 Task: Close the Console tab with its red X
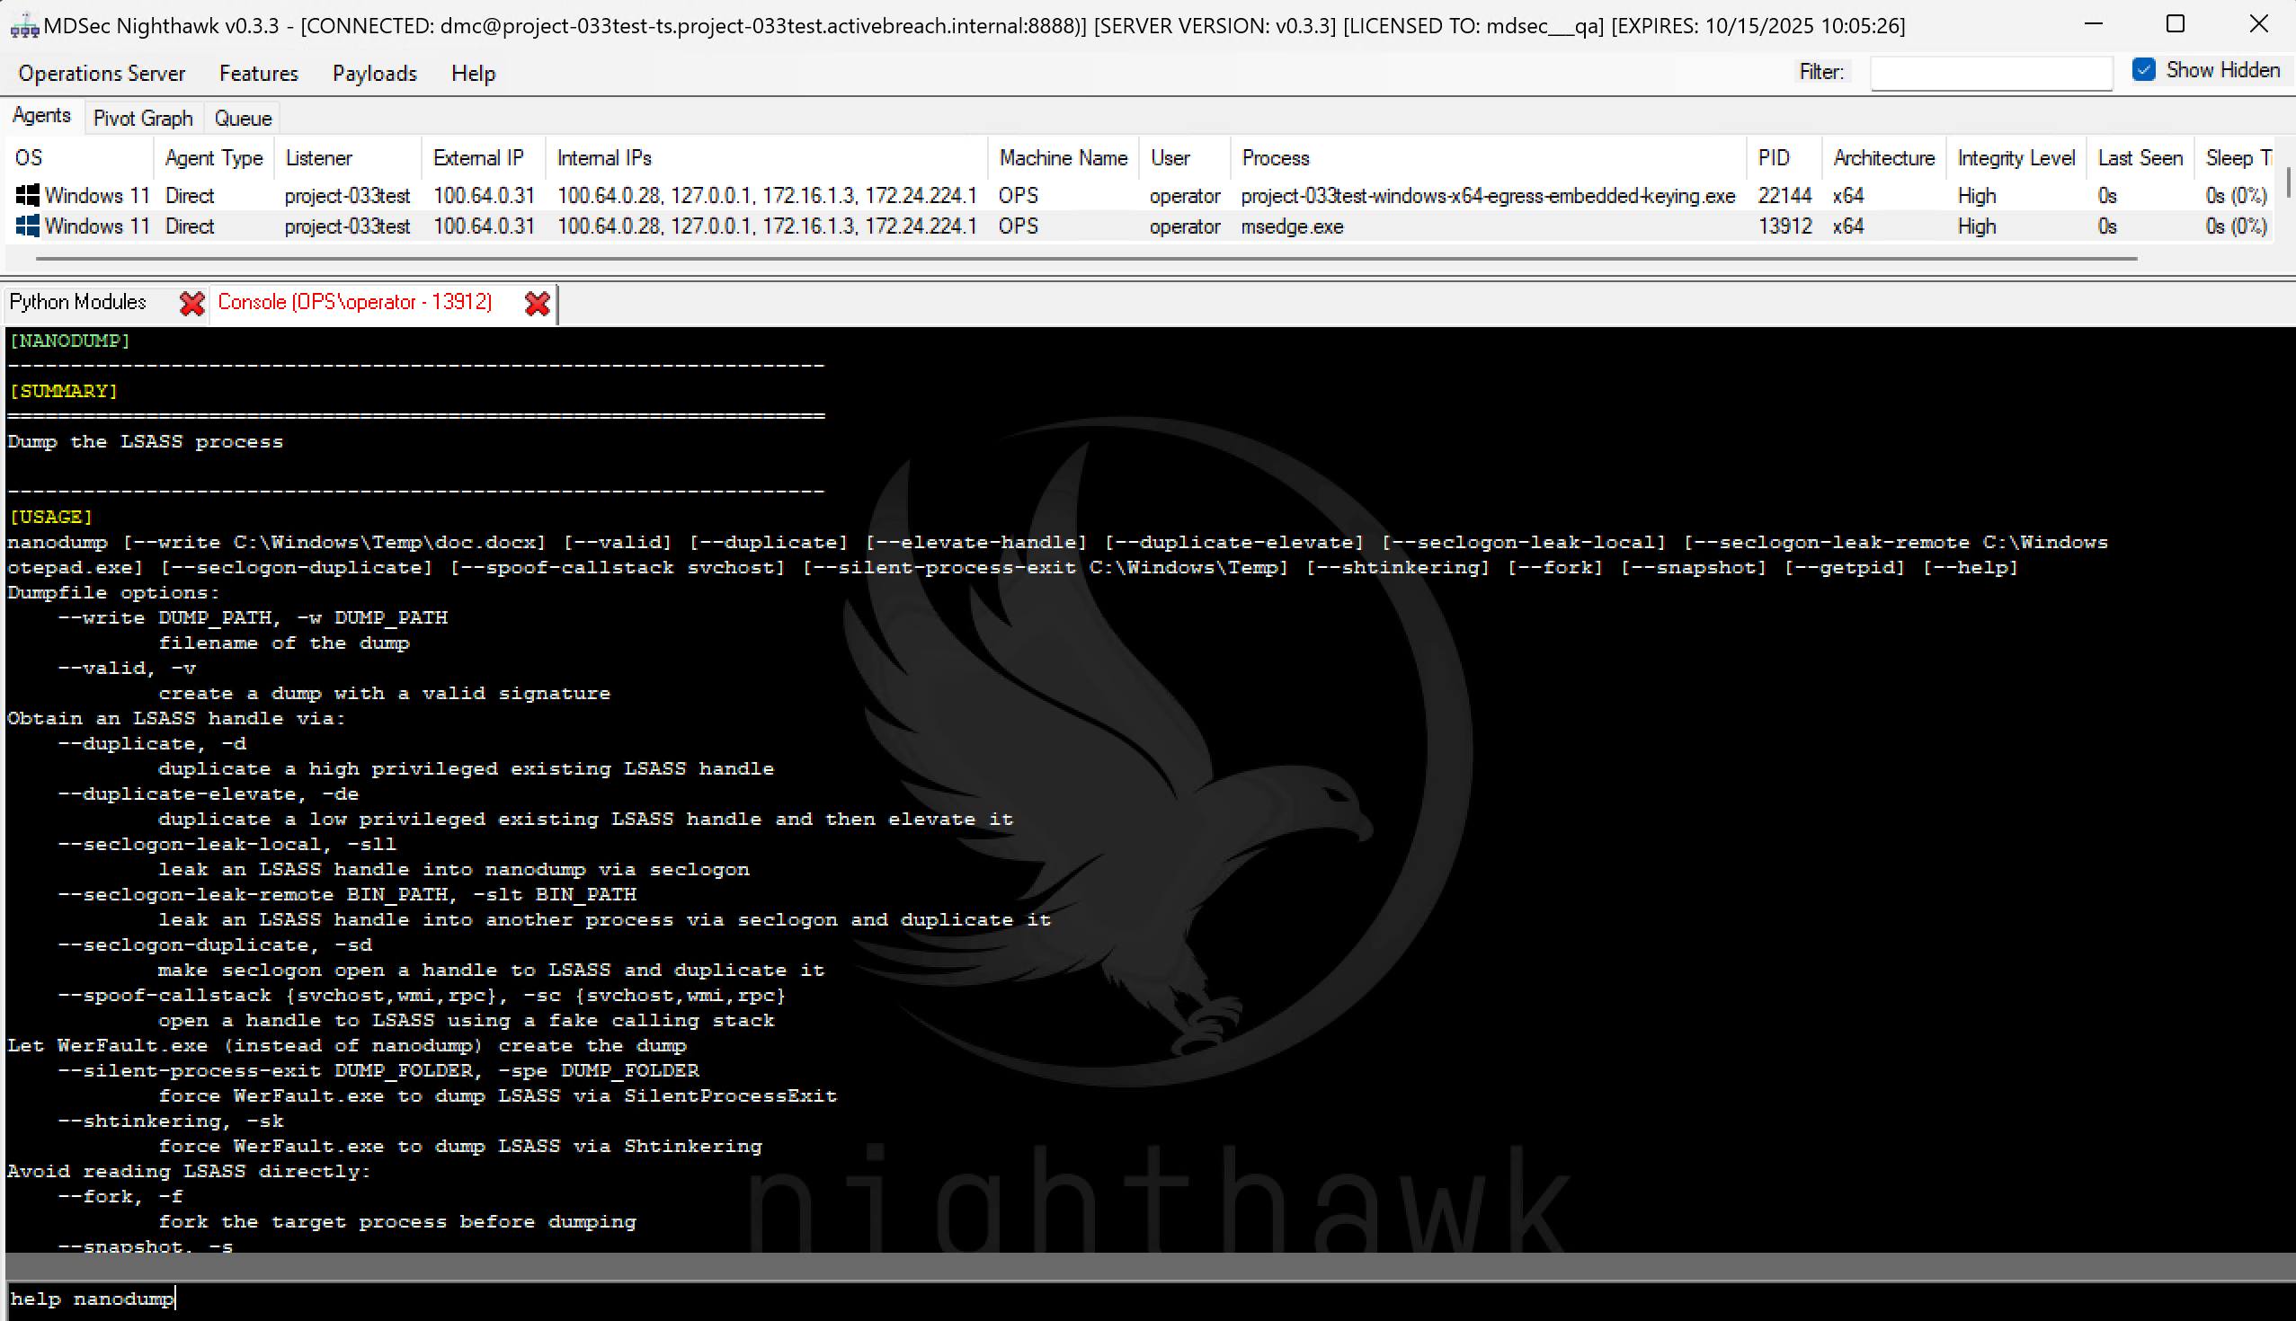pos(538,303)
